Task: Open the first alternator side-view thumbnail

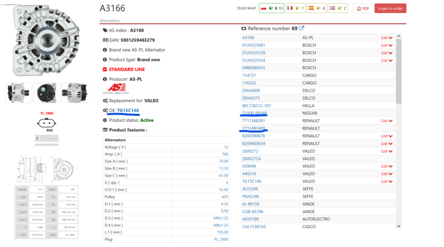Action: pyautogui.click(x=18, y=92)
